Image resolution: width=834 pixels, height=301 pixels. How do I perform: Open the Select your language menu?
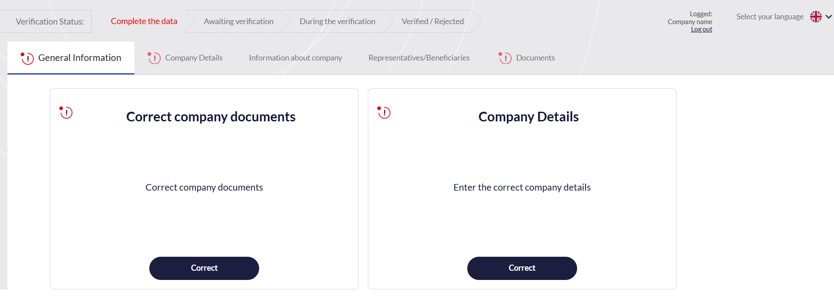[769, 17]
